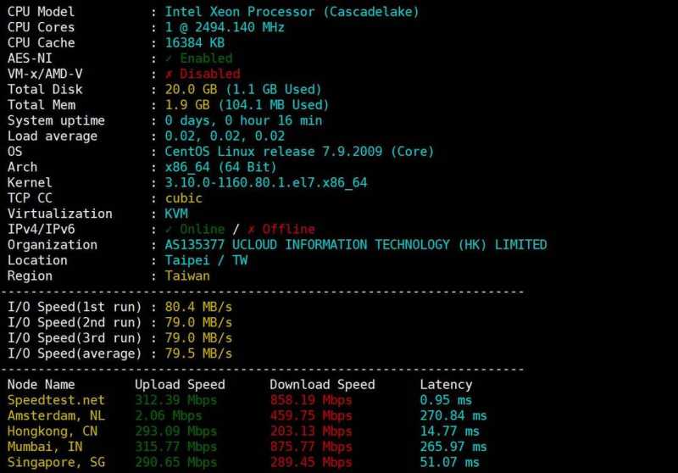The image size is (678, 473).
Task: Click the Virtualization value KVM
Action: tap(176, 214)
